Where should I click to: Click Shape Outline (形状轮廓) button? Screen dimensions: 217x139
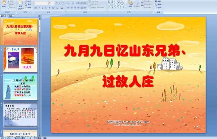click(x=146, y=4)
